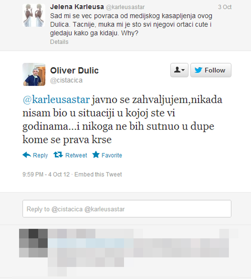The height and width of the screenshot is (279, 251).
Task: Click the Retweet arrows icon
Action: (58, 155)
